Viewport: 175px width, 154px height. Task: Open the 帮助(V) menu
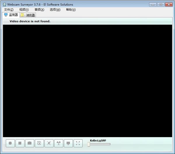(x=71, y=10)
